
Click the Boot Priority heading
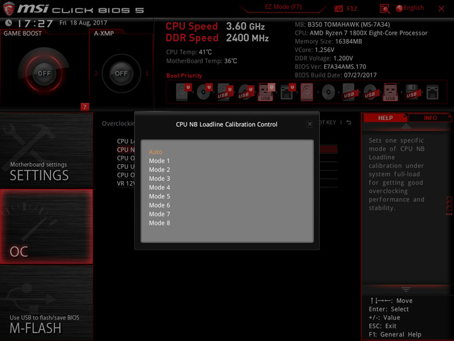(x=184, y=76)
